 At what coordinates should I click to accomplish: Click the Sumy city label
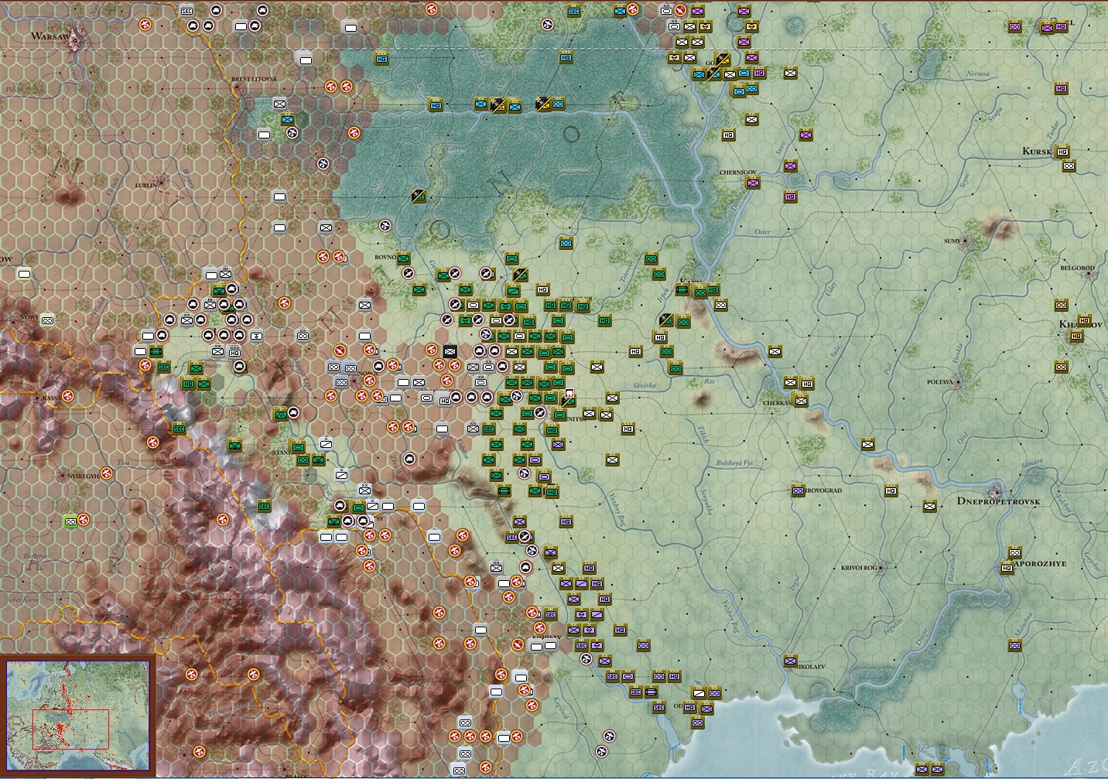[x=952, y=241]
